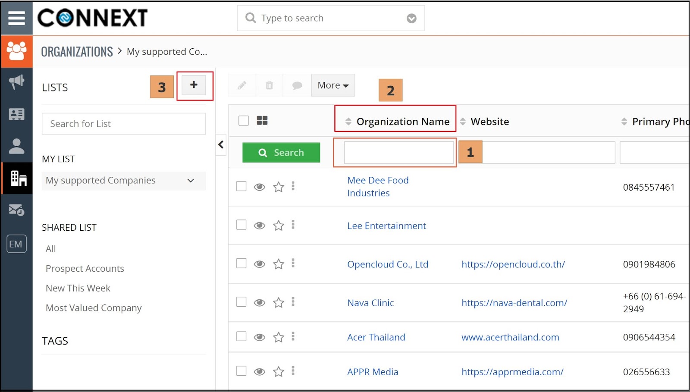
Task: Open row menu for APPR Media
Action: [293, 371]
